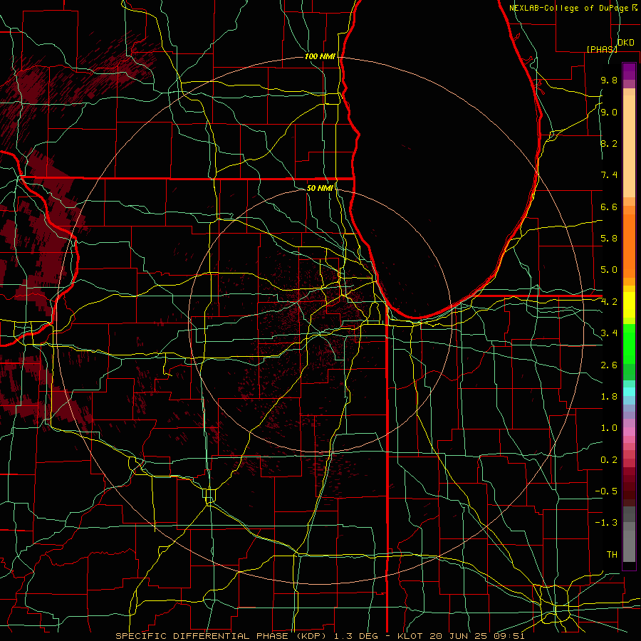Click the cyan segment of the color bar

pyautogui.click(x=629, y=392)
